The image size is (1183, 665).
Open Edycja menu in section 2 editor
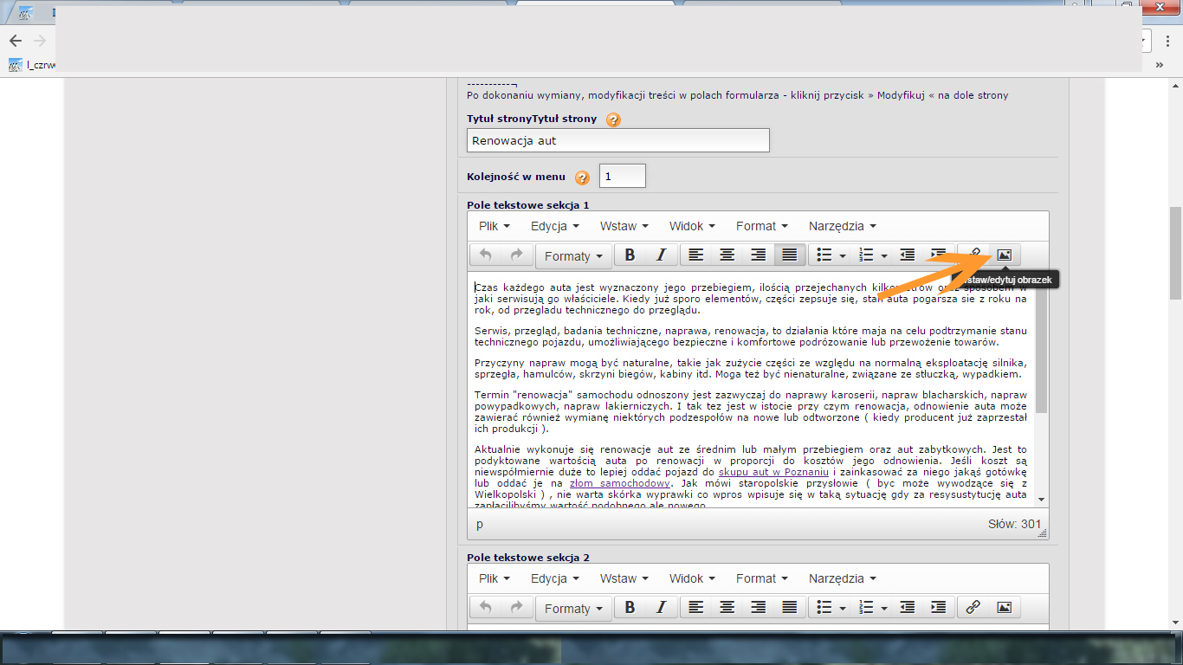[x=555, y=578]
